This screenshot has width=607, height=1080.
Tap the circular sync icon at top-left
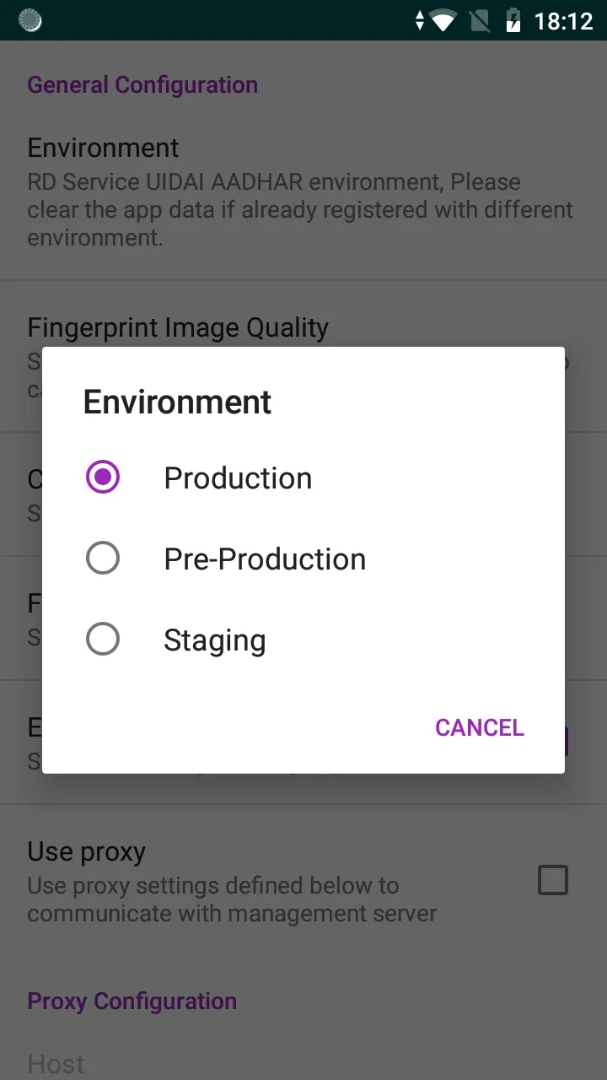[30, 20]
